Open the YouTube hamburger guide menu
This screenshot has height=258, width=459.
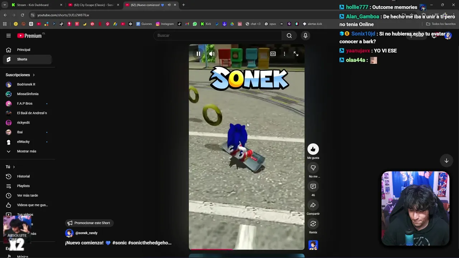9,35
